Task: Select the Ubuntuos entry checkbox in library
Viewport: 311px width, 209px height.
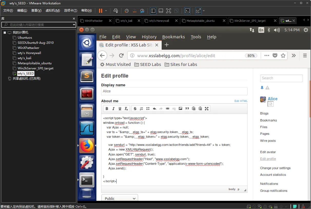Action: click(x=15, y=38)
